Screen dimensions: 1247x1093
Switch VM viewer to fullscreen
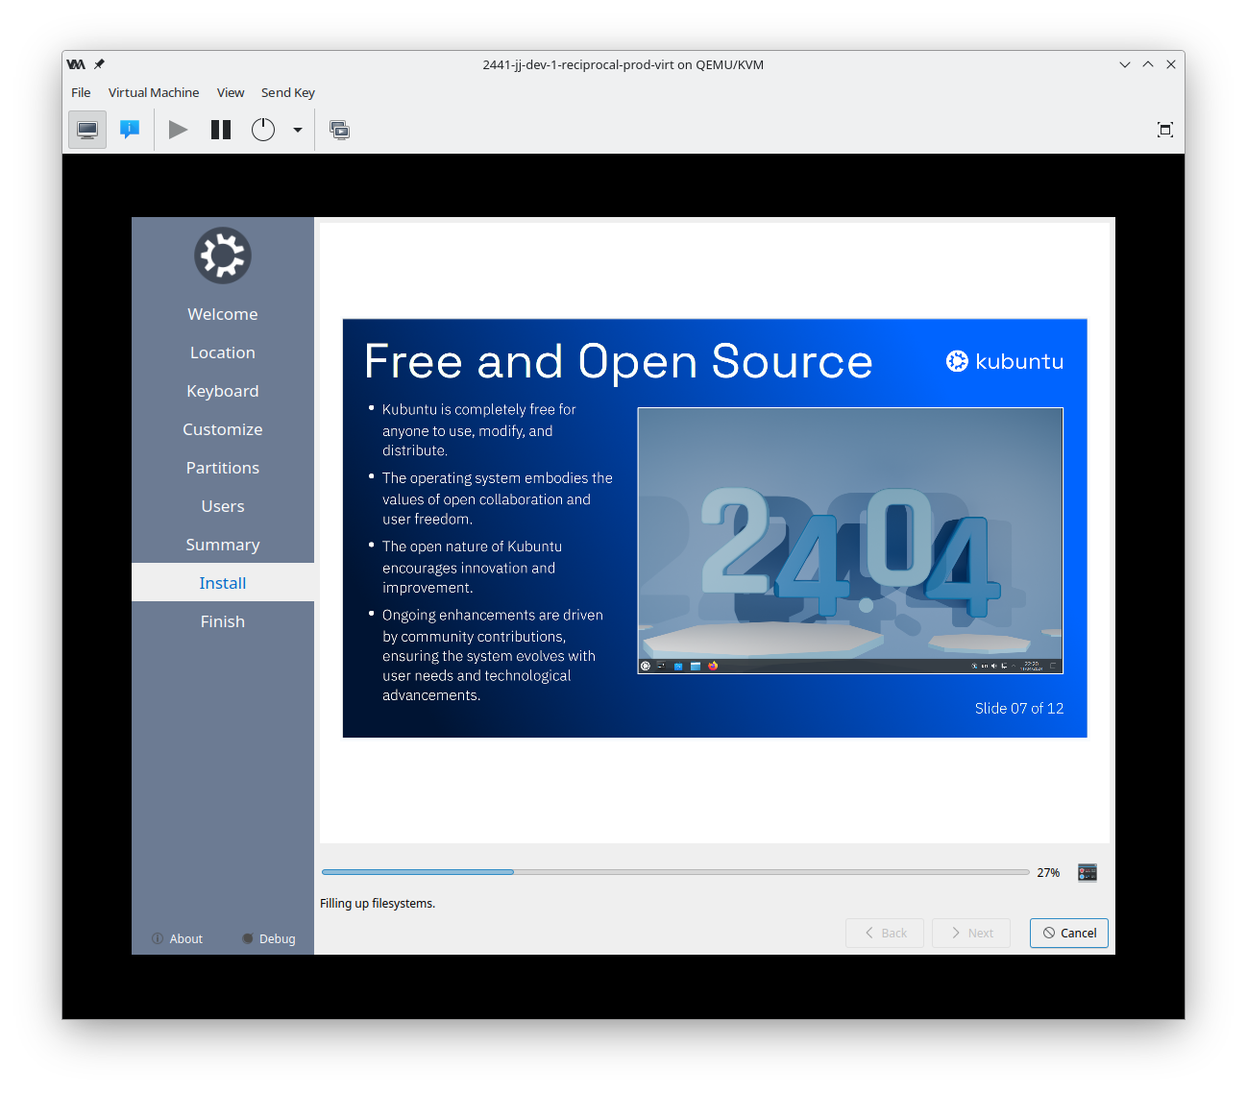point(1165,130)
